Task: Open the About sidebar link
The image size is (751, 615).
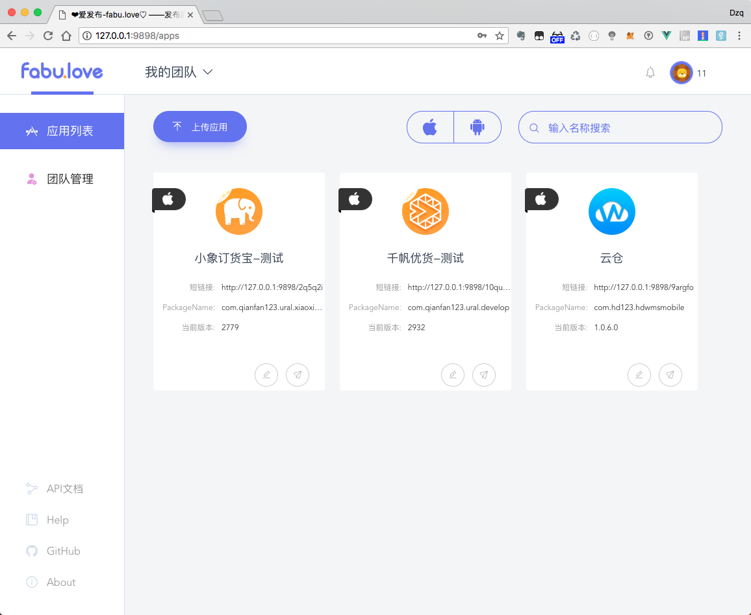Action: click(x=51, y=582)
